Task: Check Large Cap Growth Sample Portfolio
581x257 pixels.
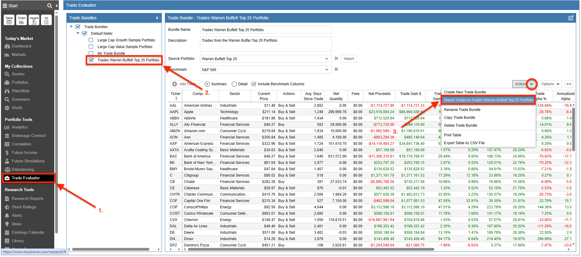Action: tap(91, 40)
